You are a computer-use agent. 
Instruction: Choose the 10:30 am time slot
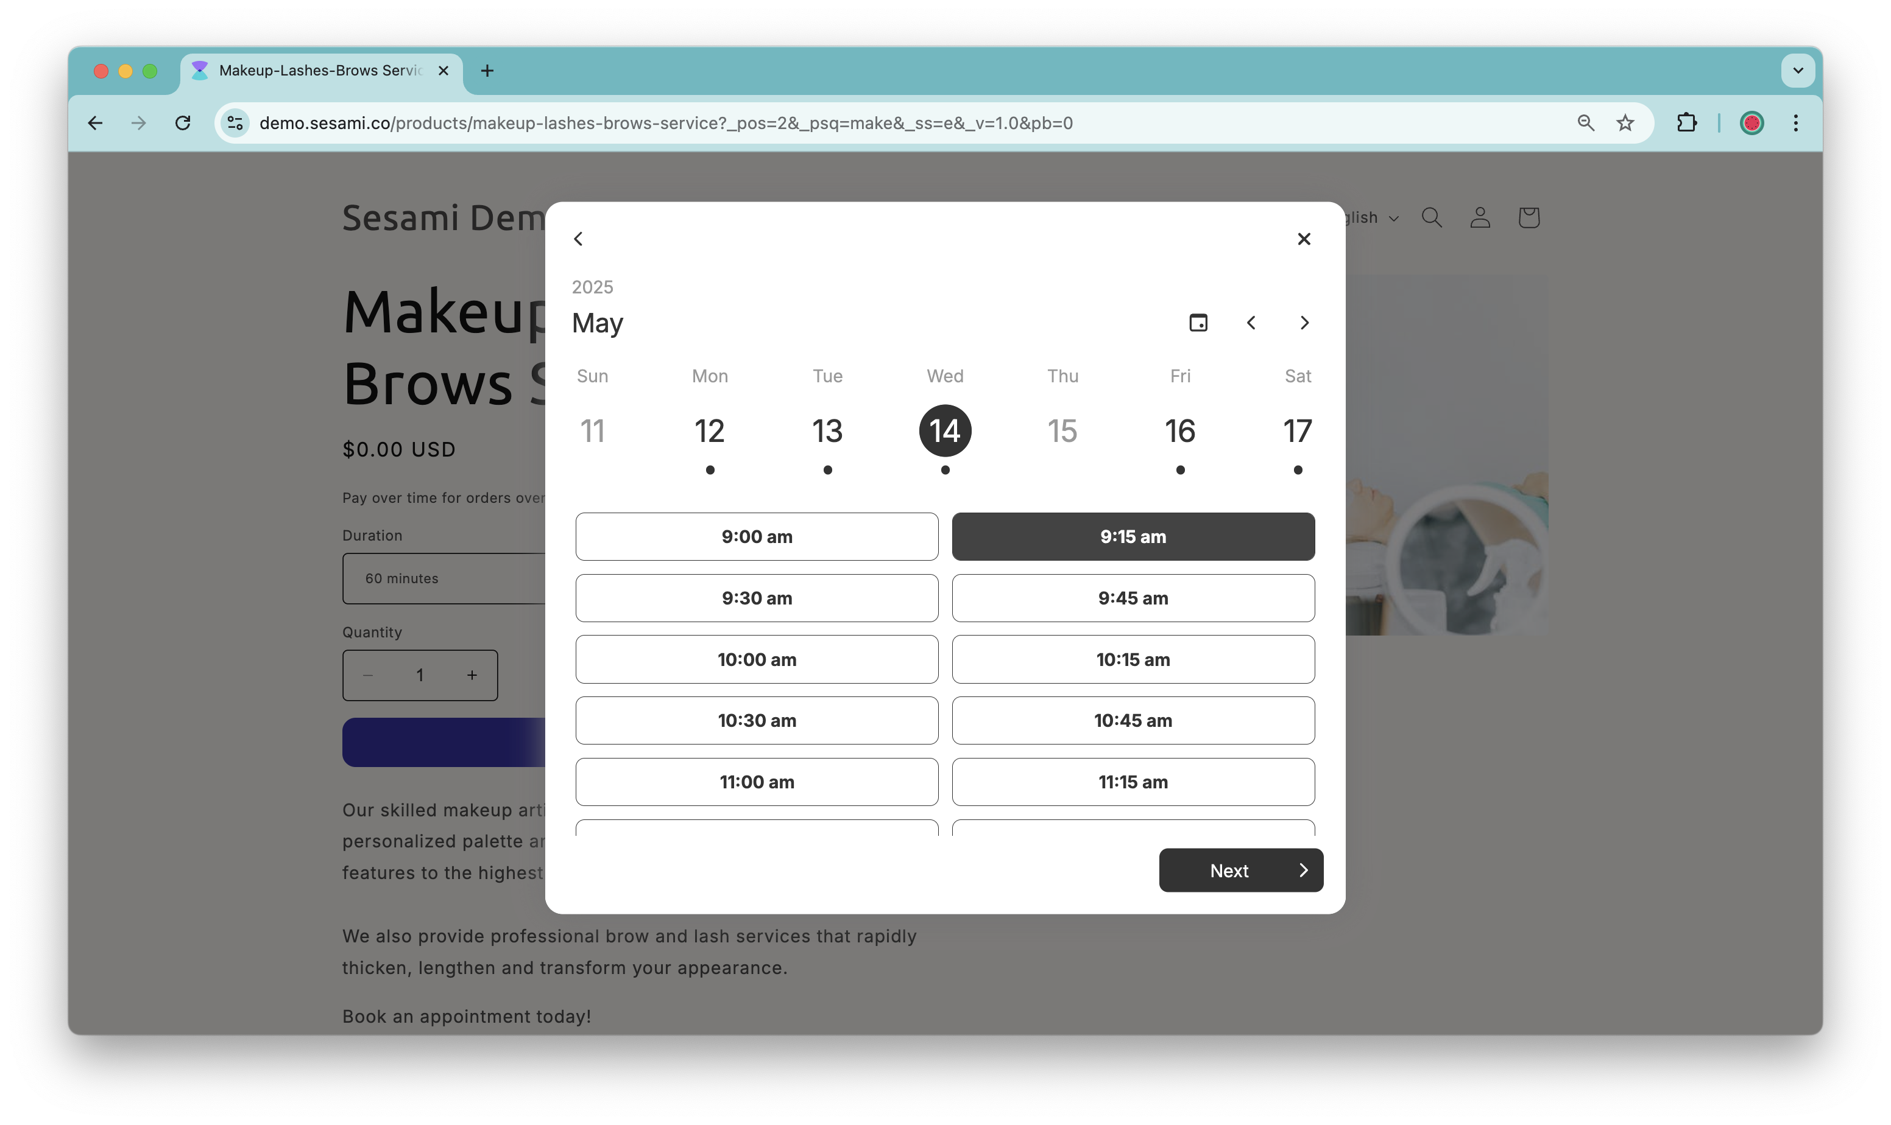click(756, 720)
